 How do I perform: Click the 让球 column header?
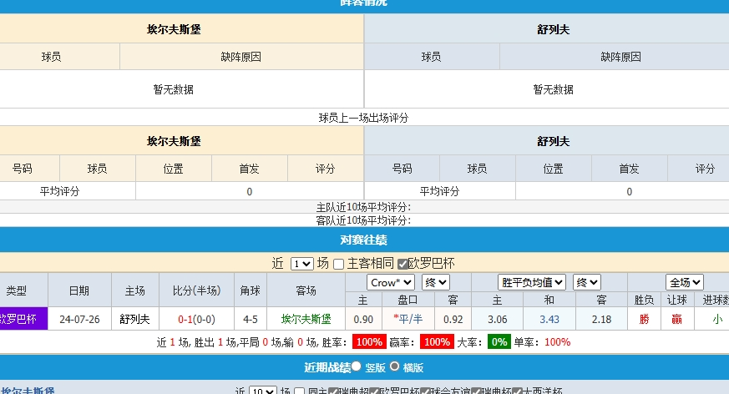676,301
